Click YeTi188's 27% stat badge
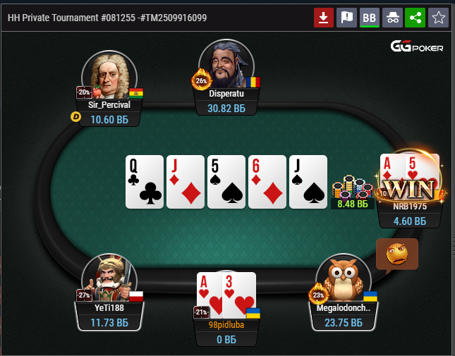Viewport: 455px width, 356px height. 85,295
